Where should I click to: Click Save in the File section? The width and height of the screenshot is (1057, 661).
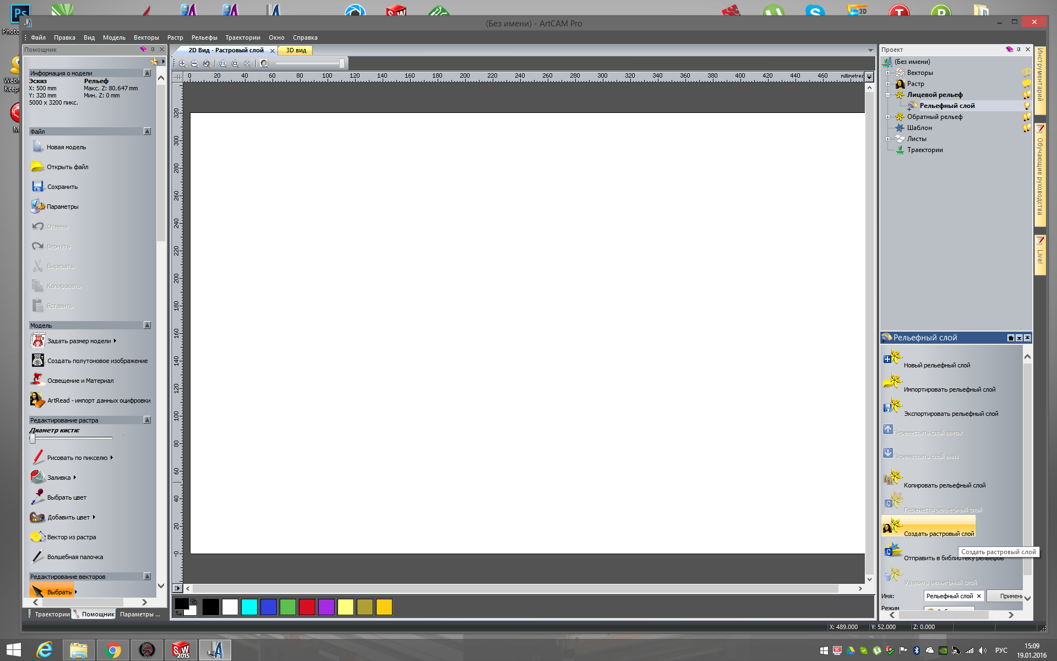(62, 187)
